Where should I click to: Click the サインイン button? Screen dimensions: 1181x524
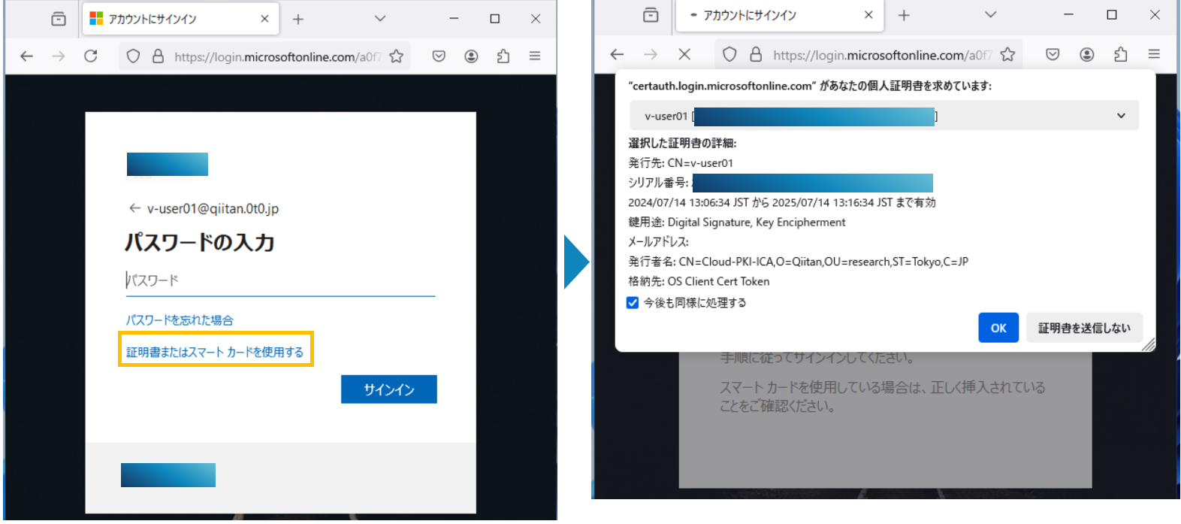[388, 389]
